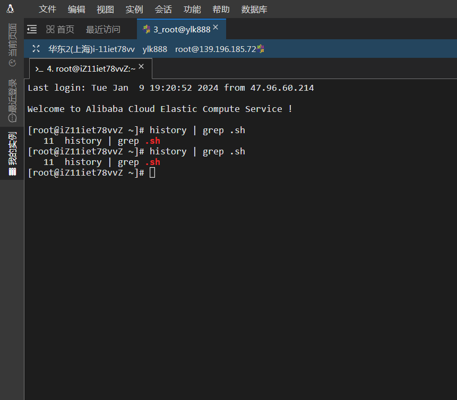Click the colorful icon after the IP address
457x400 pixels.
tap(261, 49)
